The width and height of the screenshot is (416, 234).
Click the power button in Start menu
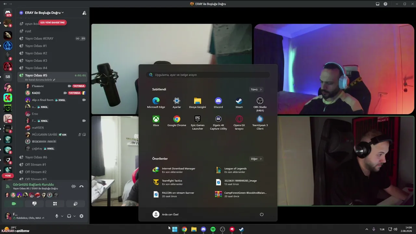pyautogui.click(x=262, y=214)
